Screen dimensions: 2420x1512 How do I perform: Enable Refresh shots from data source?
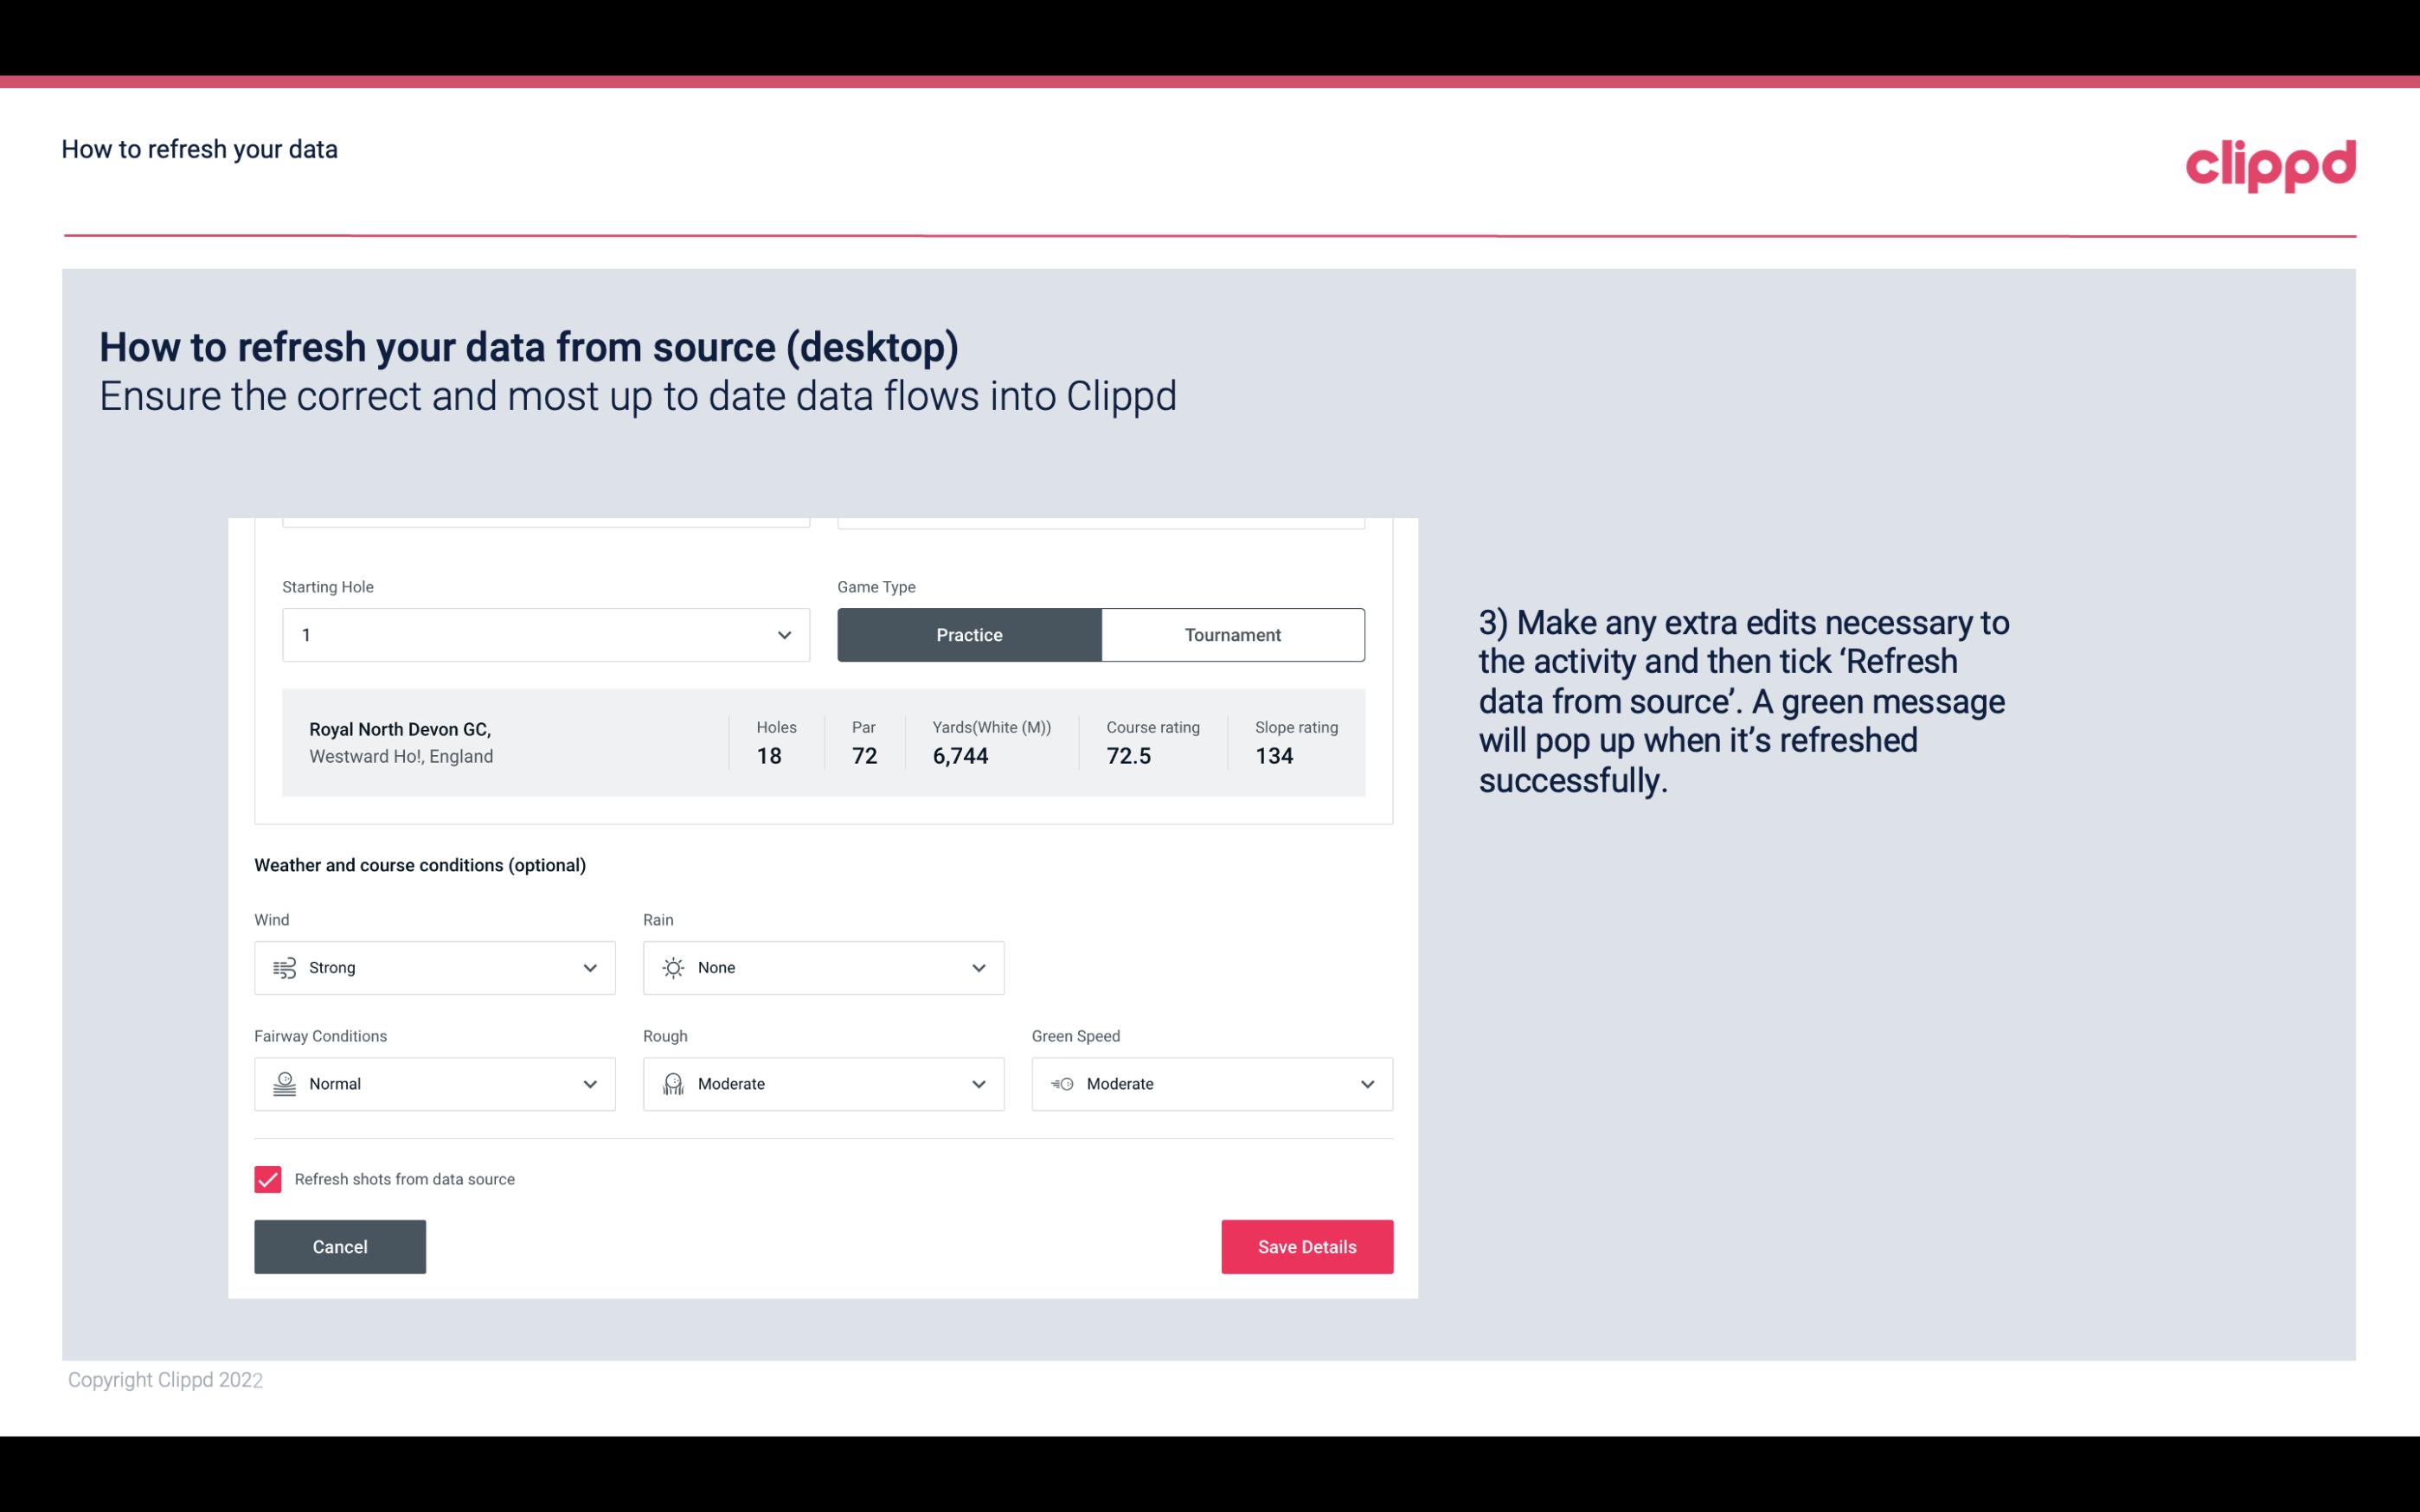click(x=266, y=1179)
